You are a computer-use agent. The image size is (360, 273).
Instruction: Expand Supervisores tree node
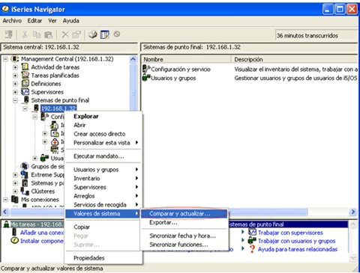pyautogui.click(x=15, y=92)
